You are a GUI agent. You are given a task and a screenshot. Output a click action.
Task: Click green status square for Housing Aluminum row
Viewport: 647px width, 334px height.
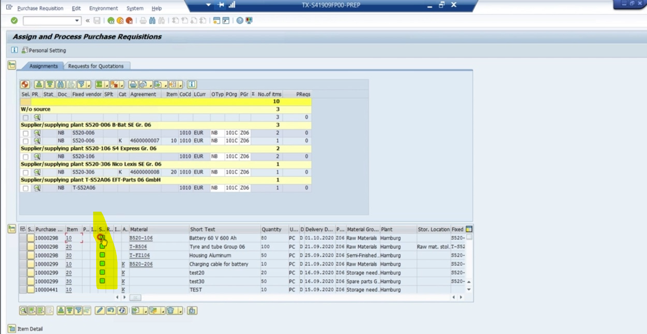pyautogui.click(x=102, y=255)
